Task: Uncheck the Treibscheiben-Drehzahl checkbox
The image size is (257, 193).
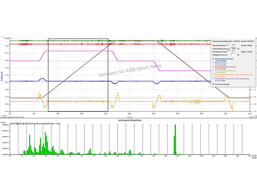Action: point(212,59)
